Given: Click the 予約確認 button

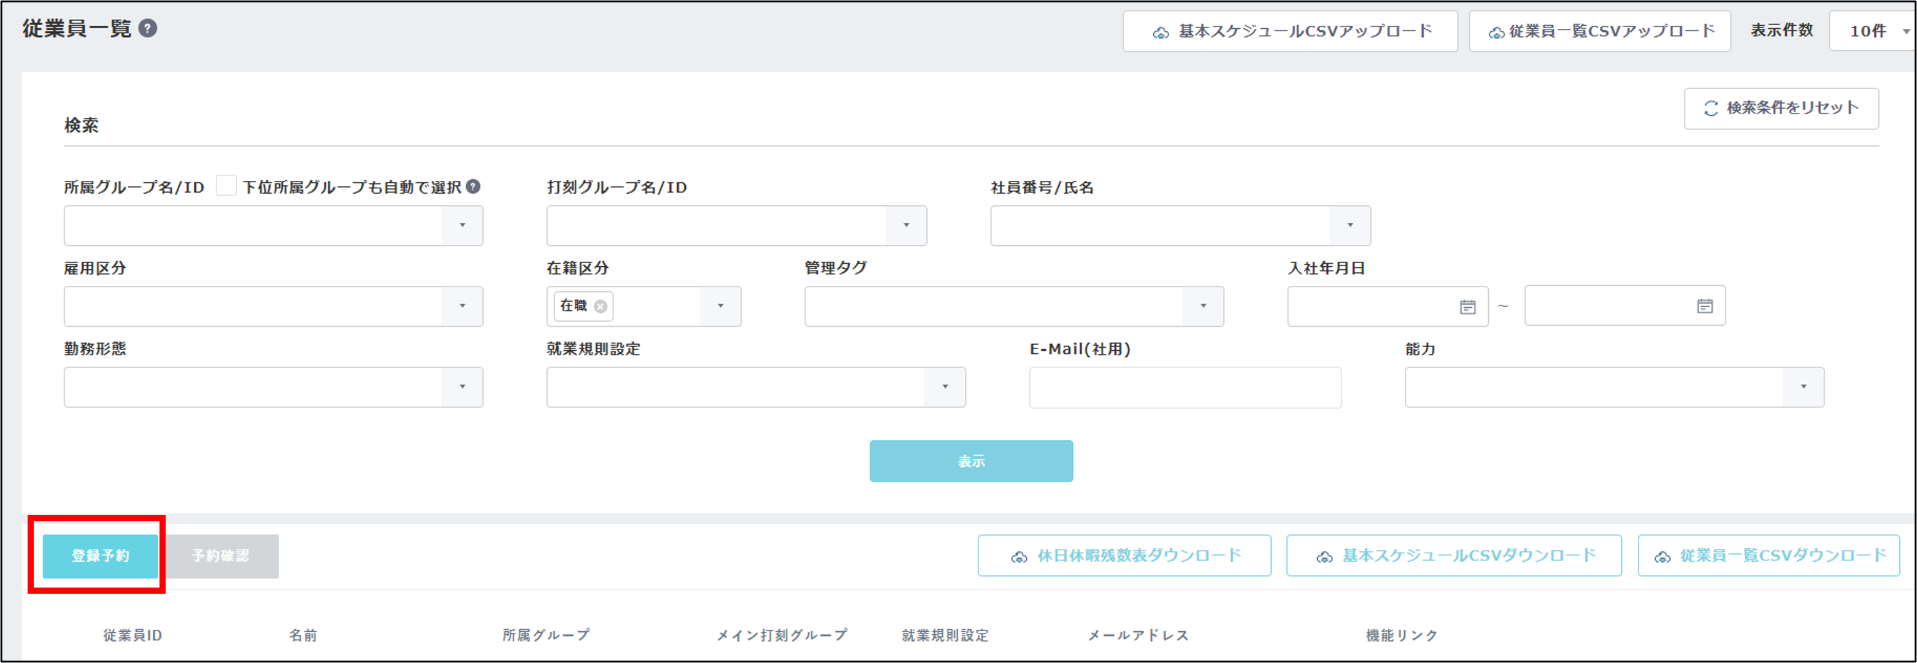Looking at the screenshot, I should (221, 556).
